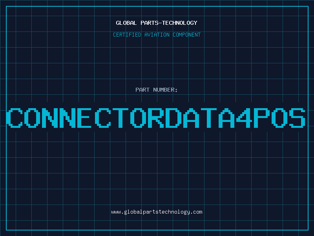Select part number 'CONNECTORDATA4POS'
Viewport: 314px width, 236px height.
[156, 118]
